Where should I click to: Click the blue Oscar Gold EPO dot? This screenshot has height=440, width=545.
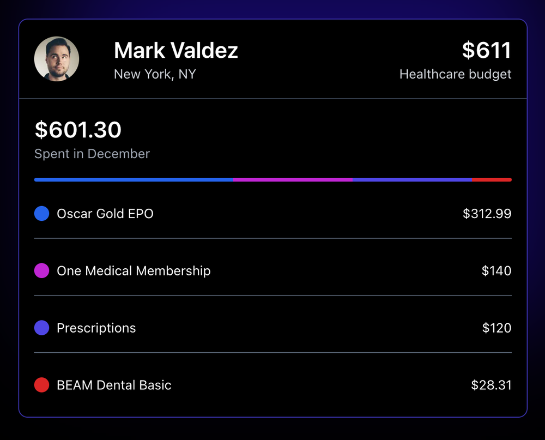coord(42,214)
